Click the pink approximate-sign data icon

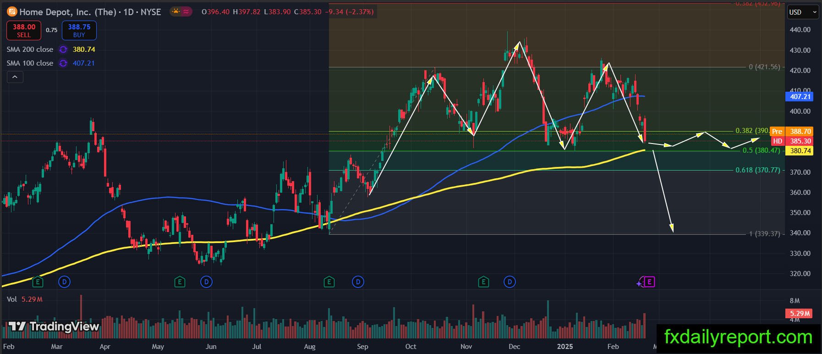[186, 11]
